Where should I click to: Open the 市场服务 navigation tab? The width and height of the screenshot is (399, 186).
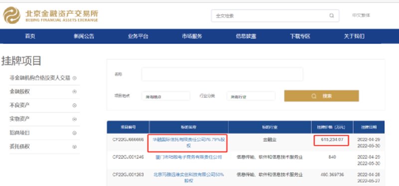[x=192, y=36]
